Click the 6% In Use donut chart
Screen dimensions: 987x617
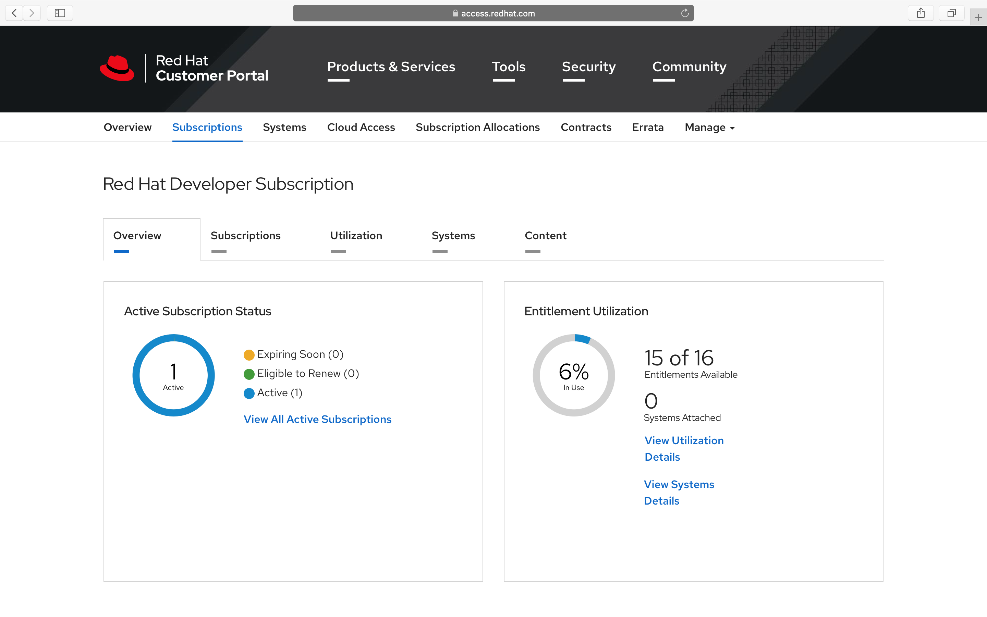(573, 375)
